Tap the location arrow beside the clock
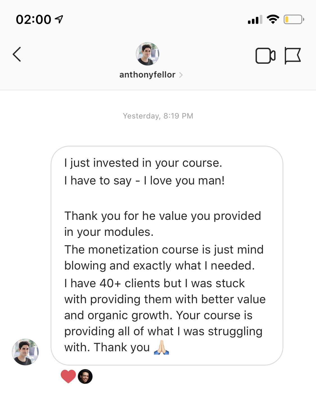 59,19
